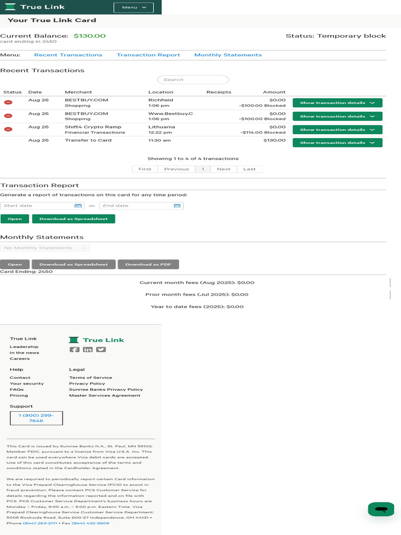Go to Recent Transactions menu link
Viewport: 401px width, 535px height.
68,55
